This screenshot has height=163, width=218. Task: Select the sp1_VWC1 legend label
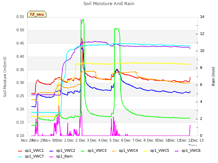34,151
